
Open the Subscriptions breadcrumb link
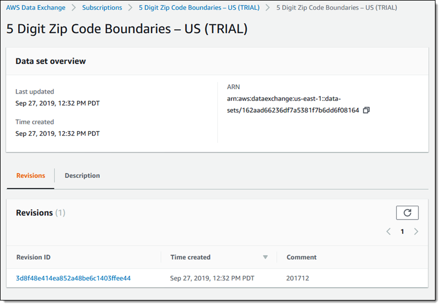pyautogui.click(x=102, y=8)
